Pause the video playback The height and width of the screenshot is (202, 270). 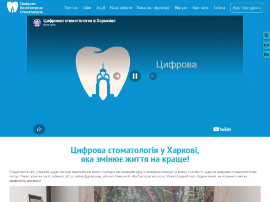coord(135,76)
